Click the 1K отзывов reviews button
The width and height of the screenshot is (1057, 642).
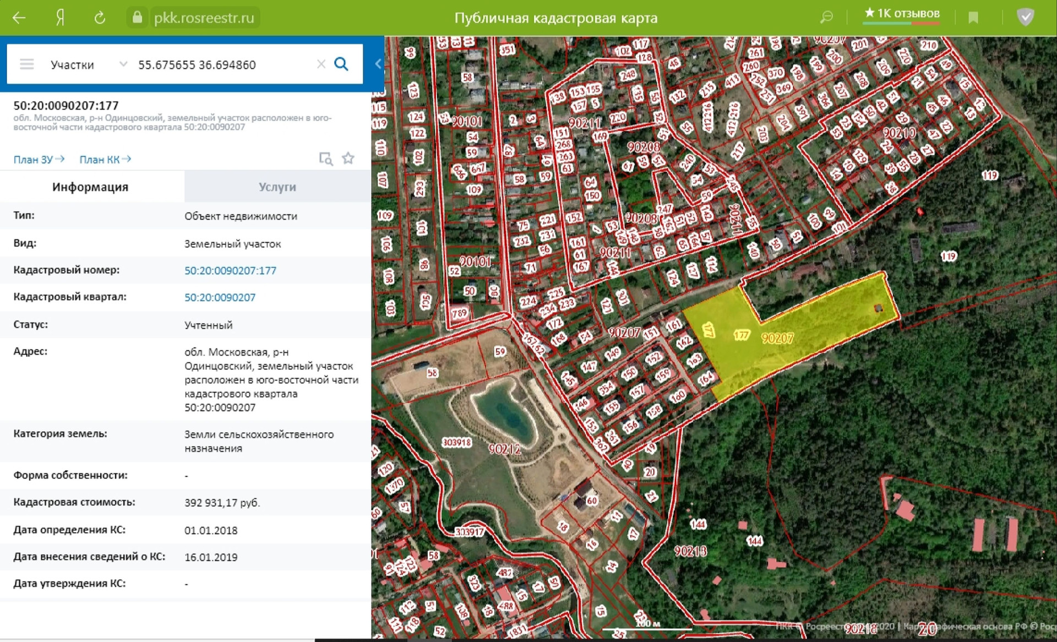(x=901, y=14)
